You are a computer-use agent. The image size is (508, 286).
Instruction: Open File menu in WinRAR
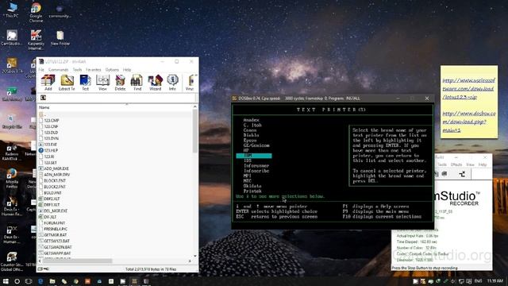41,70
